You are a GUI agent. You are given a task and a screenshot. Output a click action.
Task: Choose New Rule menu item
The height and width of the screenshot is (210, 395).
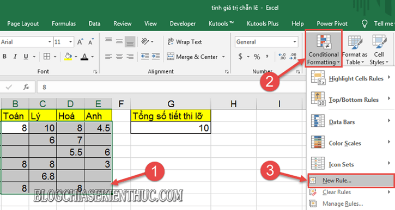[351, 180]
